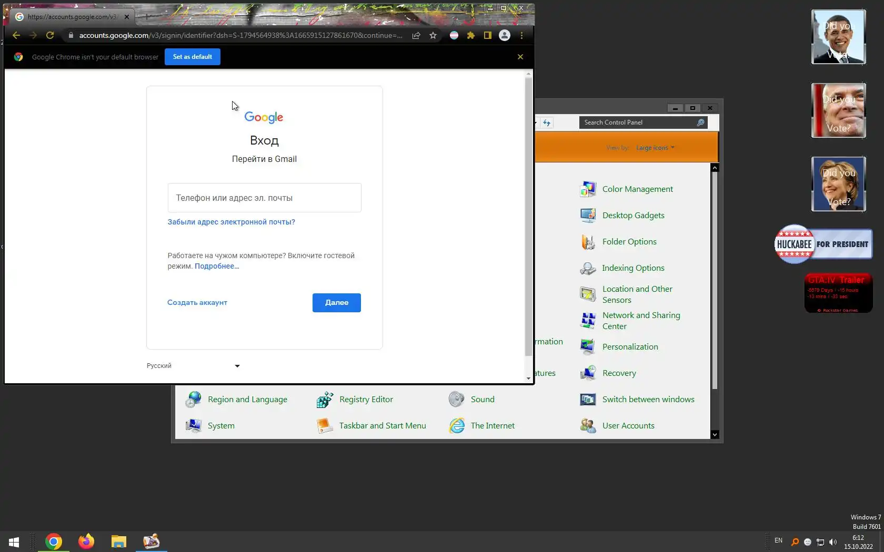Close the accounts.google.com tab
This screenshot has width=884, height=552.
pos(127,17)
